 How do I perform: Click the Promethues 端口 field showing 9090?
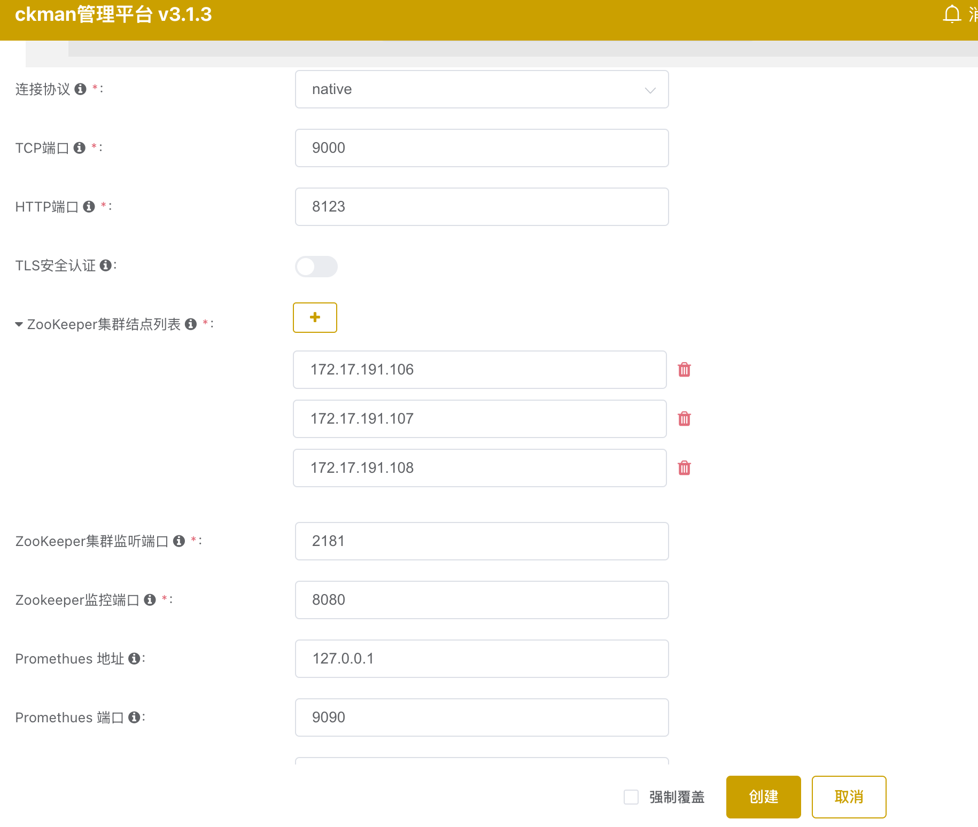click(x=481, y=717)
